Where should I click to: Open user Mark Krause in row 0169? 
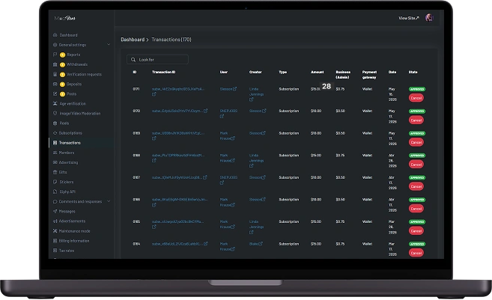(x=225, y=135)
